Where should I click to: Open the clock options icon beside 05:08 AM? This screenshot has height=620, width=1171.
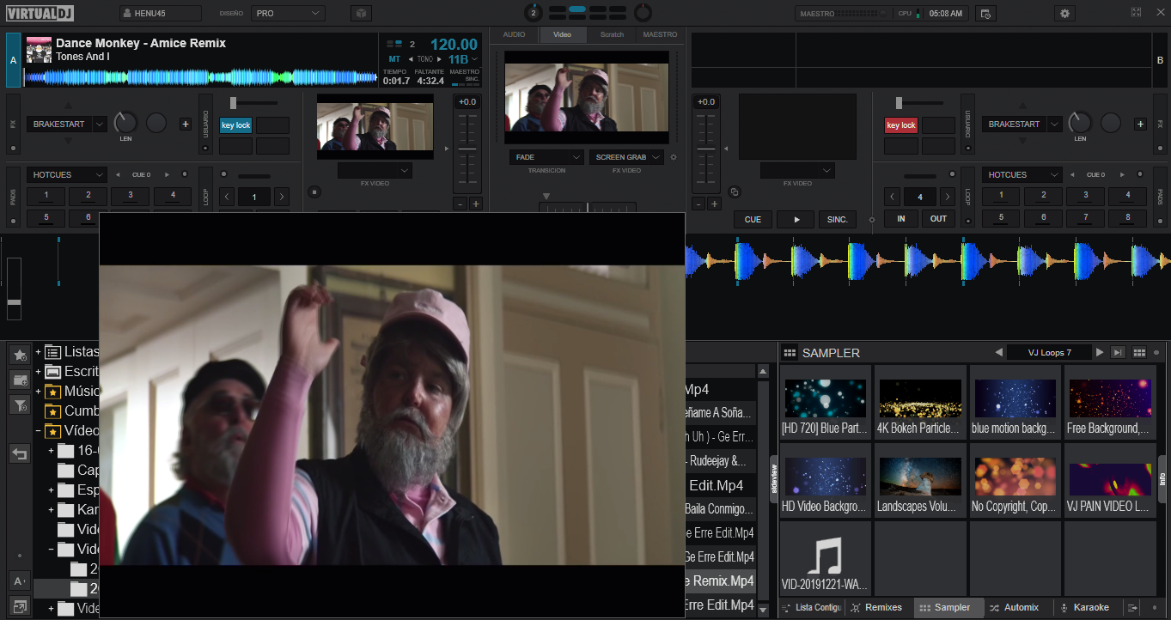coord(985,13)
